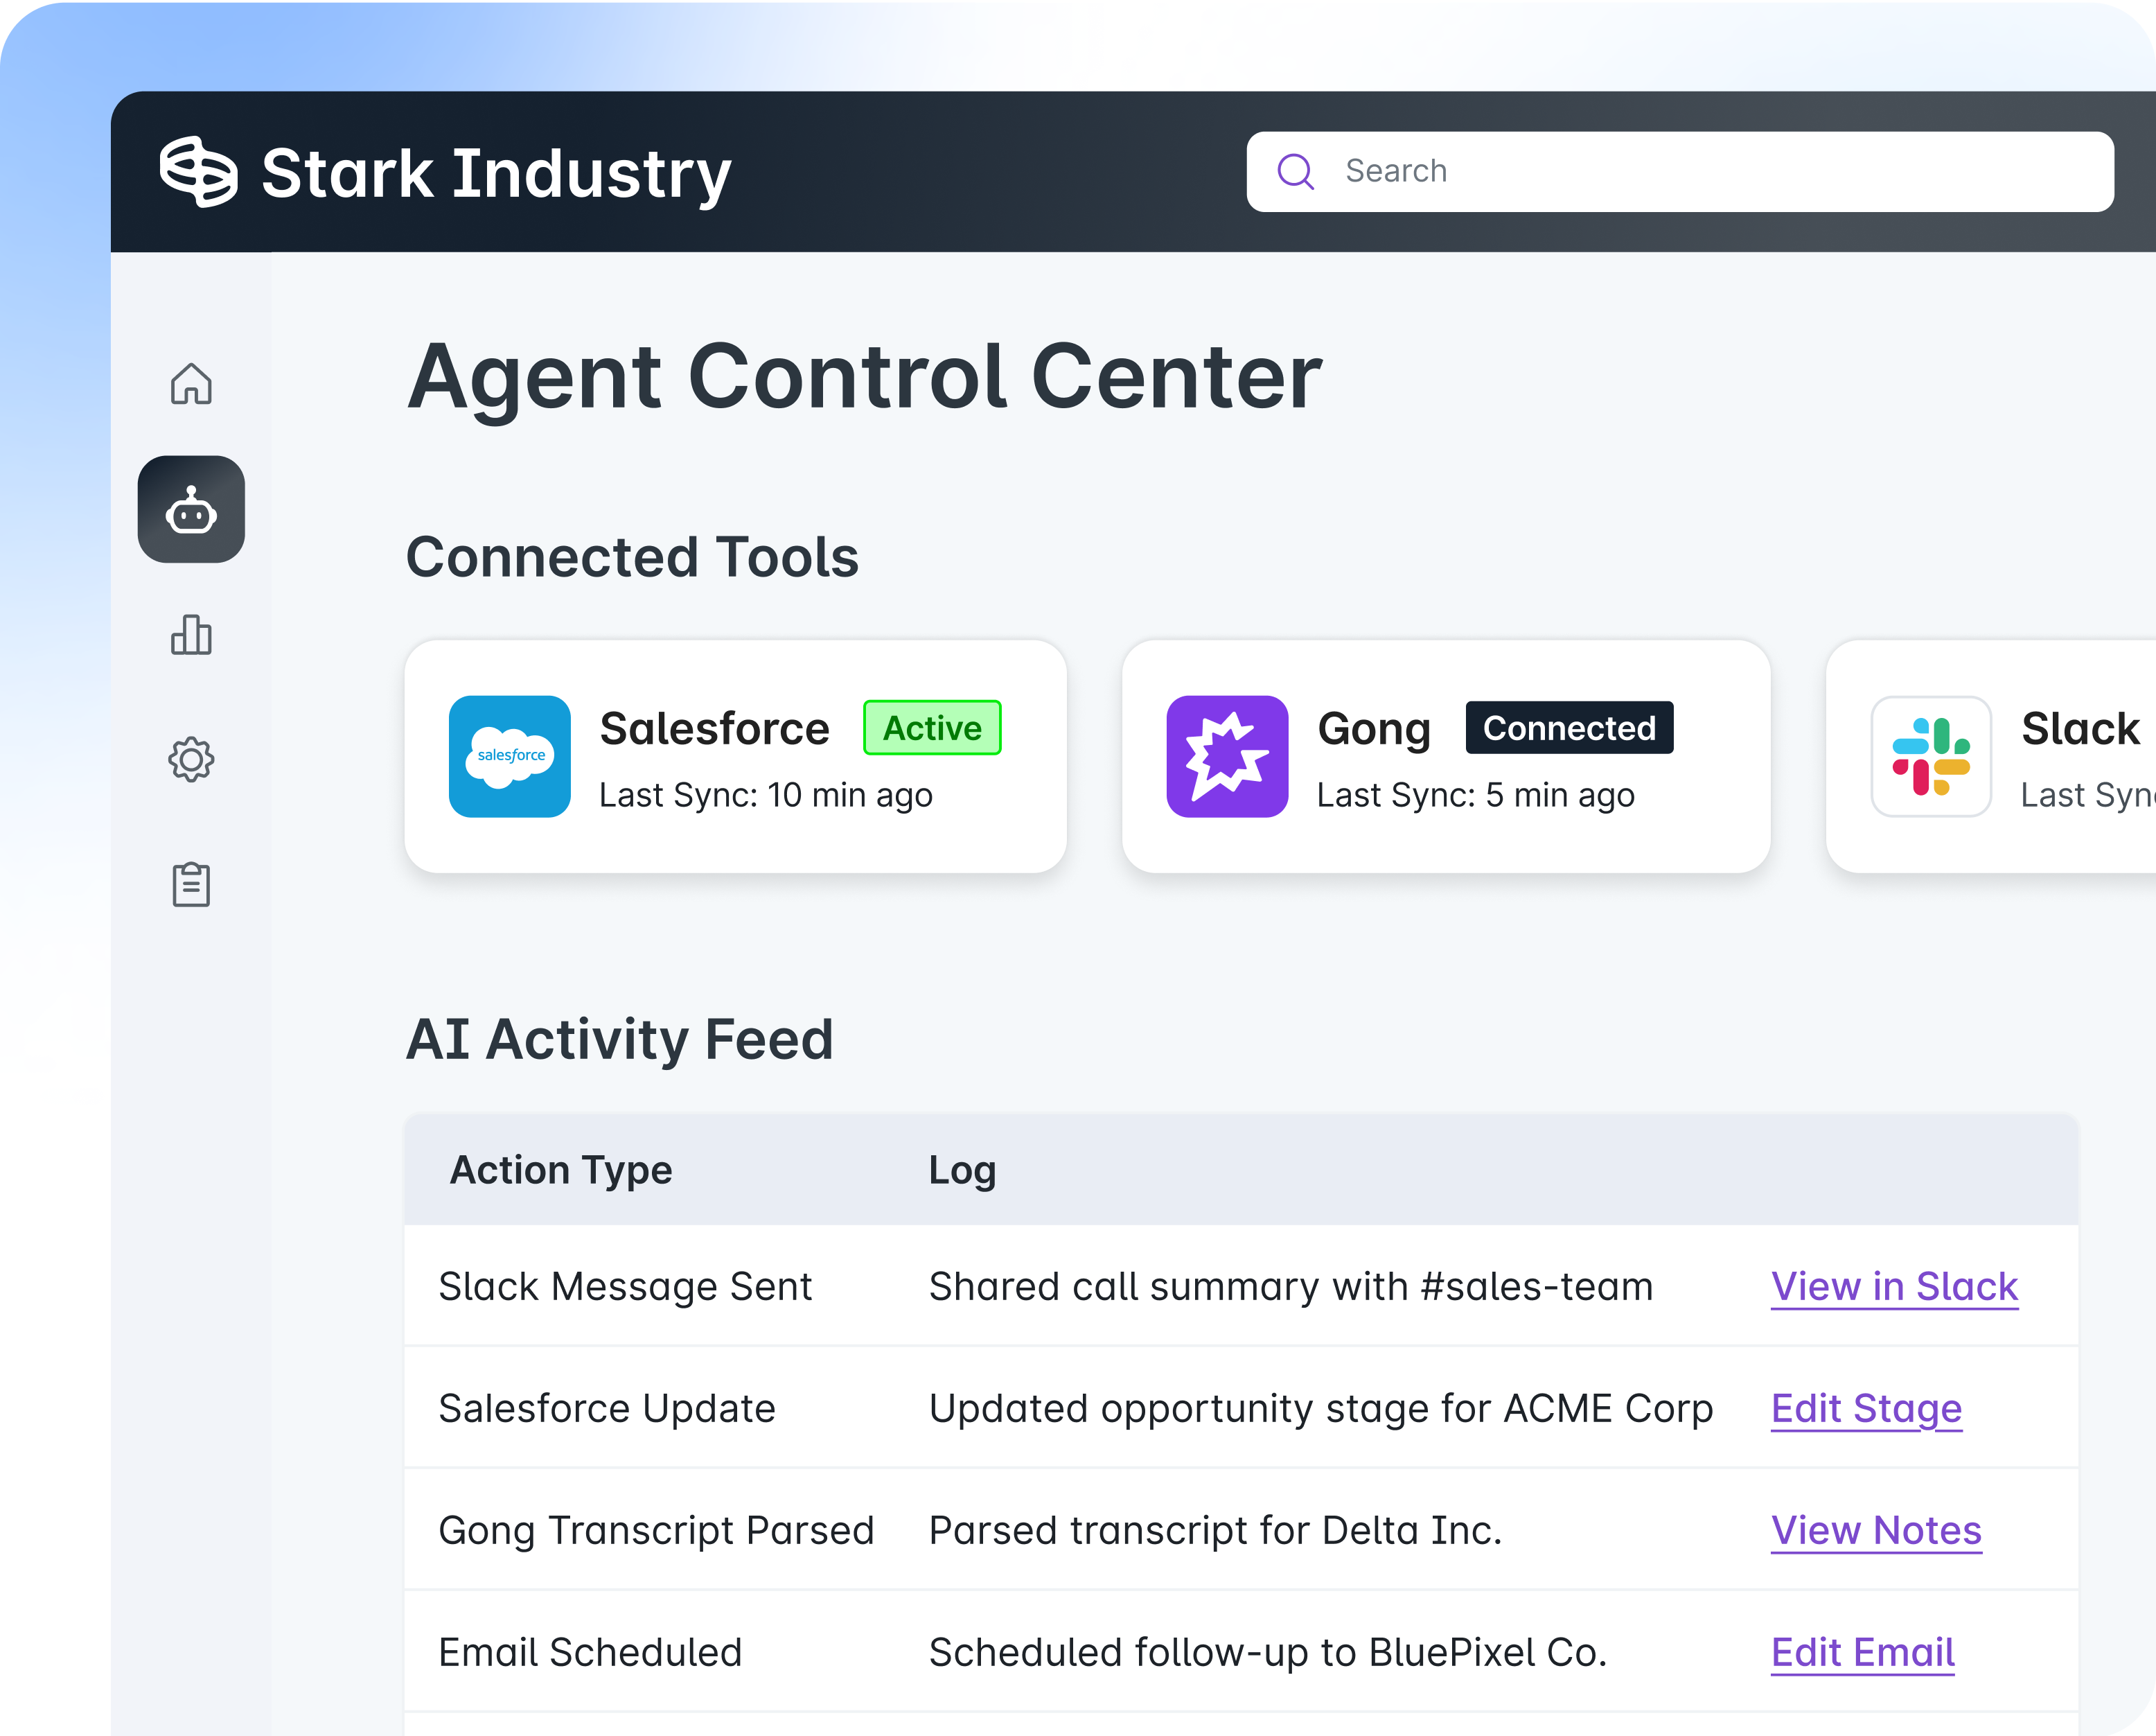The width and height of the screenshot is (2156, 1736).
Task: Click Edit Stage for ACME Corp
Action: (1865, 1409)
